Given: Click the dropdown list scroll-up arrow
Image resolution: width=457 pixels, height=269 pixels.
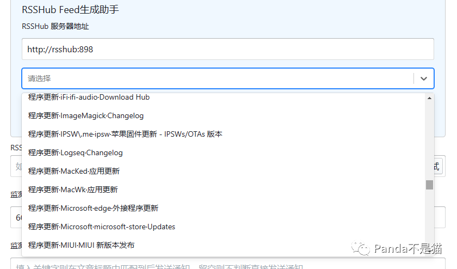Looking at the screenshot, I should pos(429,99).
